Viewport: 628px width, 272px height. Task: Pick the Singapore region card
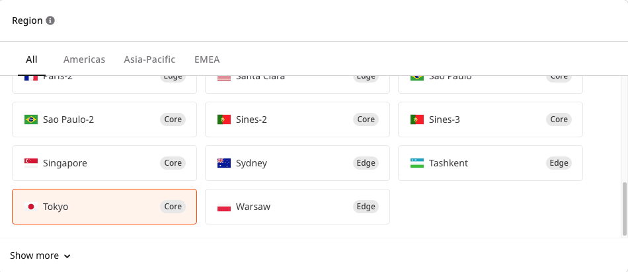point(104,163)
